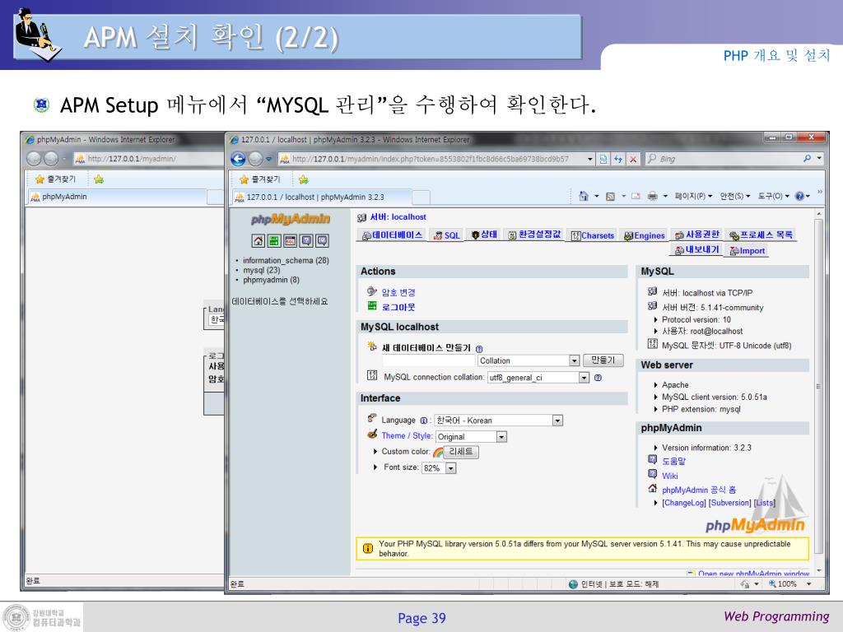Switch to the Charsets tab
This screenshot has height=632, width=843.
[593, 235]
